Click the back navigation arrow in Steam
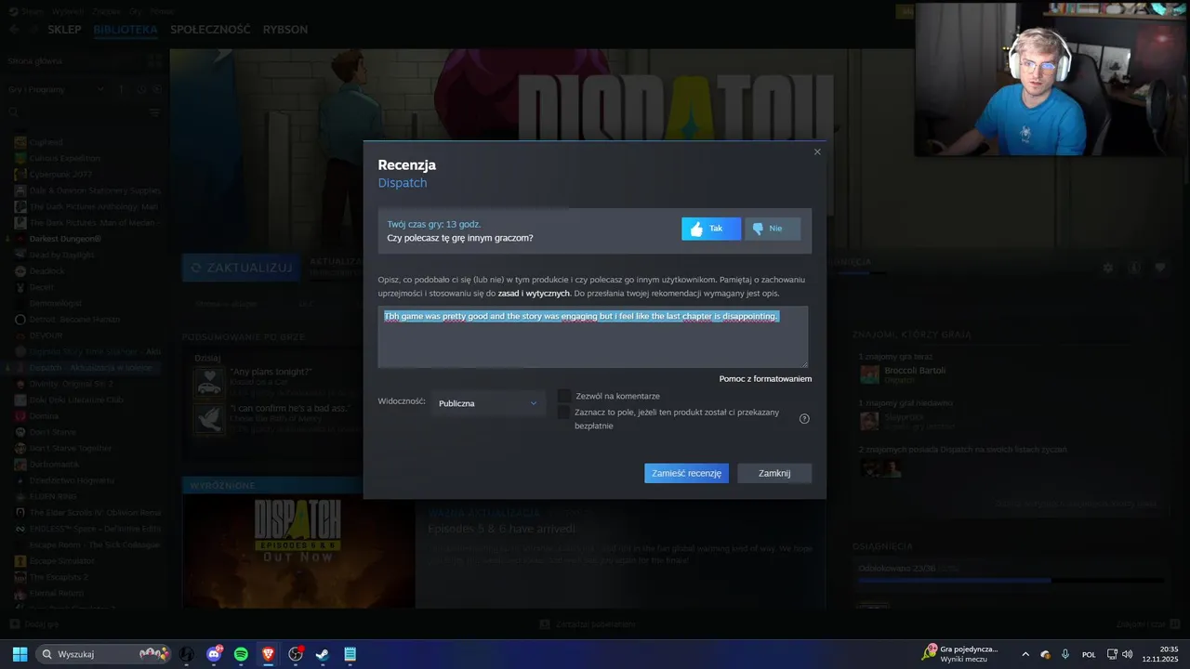 coord(14,30)
